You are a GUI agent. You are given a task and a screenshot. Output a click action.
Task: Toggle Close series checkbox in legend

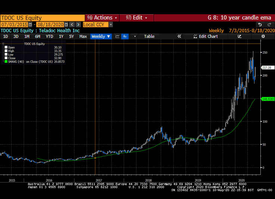(x=6, y=58)
